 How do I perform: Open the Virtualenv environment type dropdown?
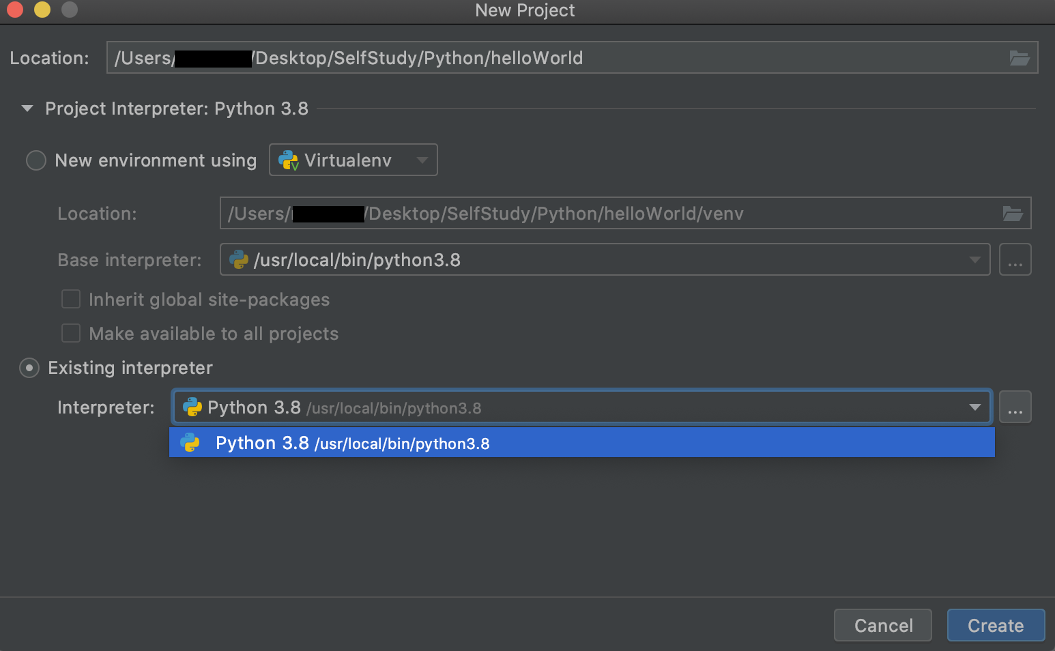pyautogui.click(x=353, y=160)
